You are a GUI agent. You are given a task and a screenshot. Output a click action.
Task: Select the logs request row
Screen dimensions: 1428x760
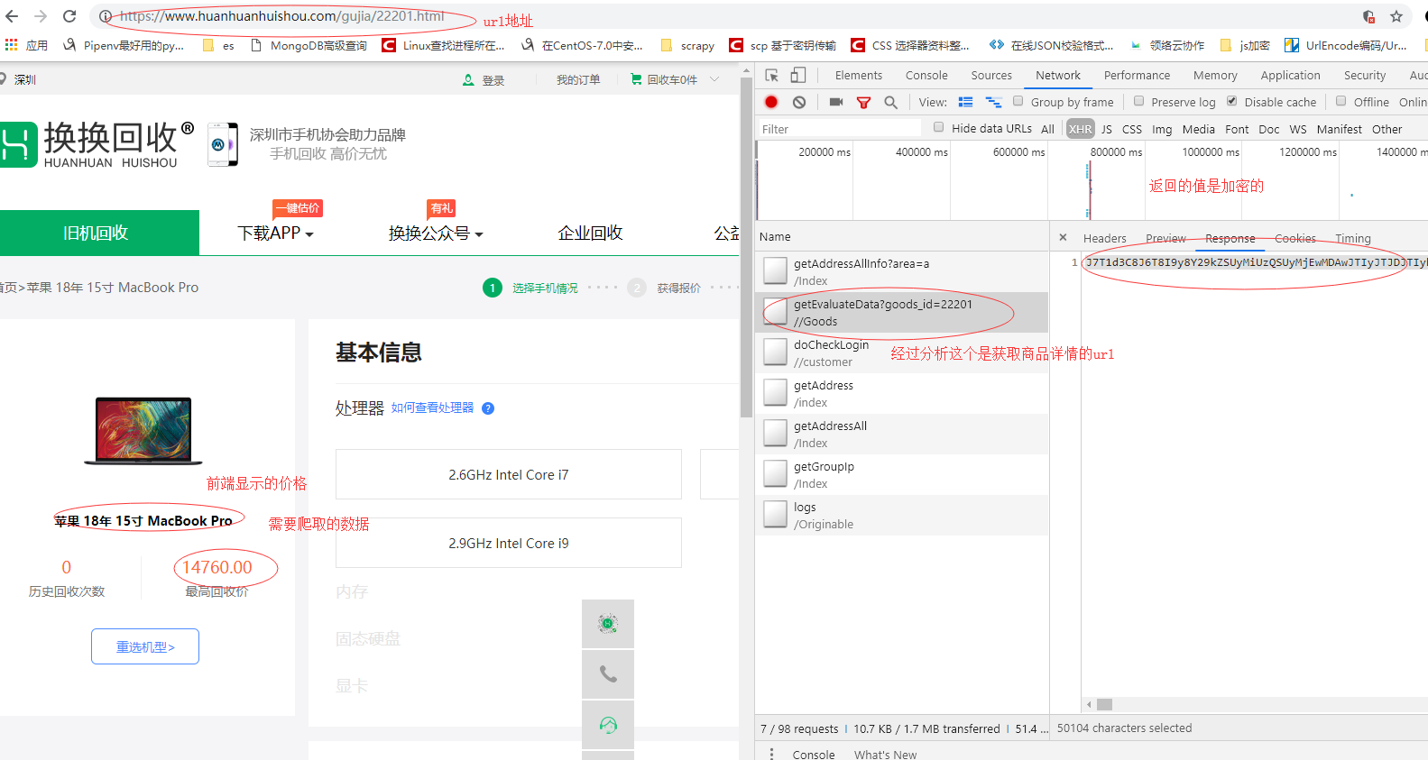pyautogui.click(x=902, y=515)
